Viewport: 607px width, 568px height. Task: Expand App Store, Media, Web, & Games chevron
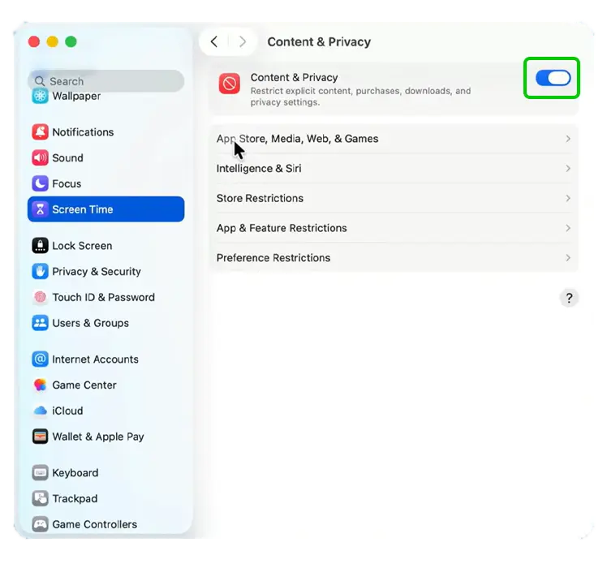(567, 139)
